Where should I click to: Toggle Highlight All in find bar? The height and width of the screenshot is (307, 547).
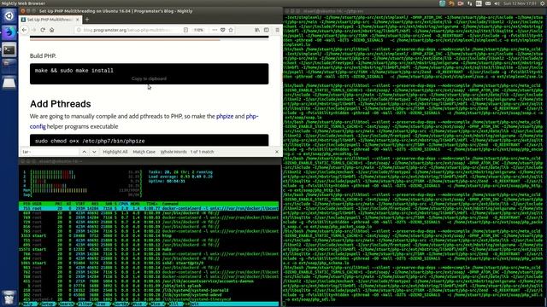tap(115, 152)
